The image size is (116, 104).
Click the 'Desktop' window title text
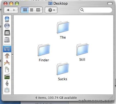click(x=60, y=4)
